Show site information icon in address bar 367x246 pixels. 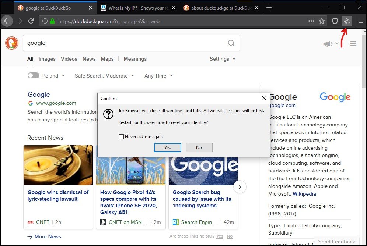45,21
